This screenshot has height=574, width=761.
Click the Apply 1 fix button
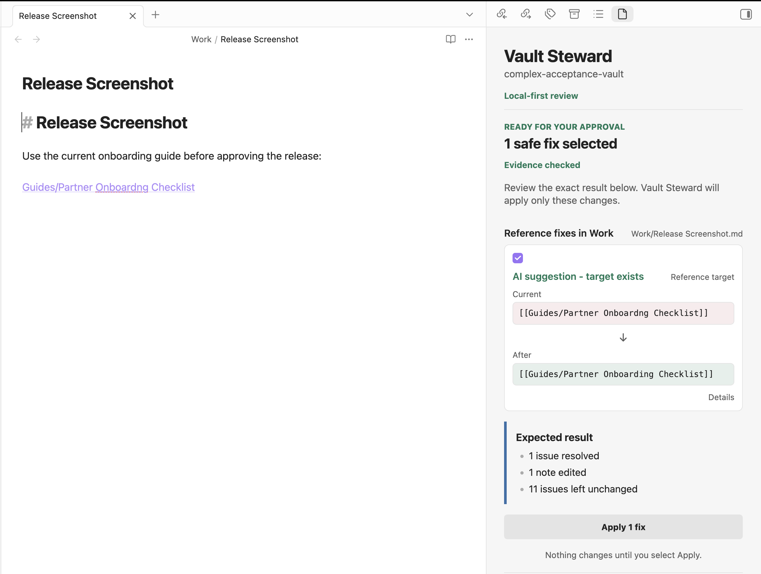[x=623, y=527]
